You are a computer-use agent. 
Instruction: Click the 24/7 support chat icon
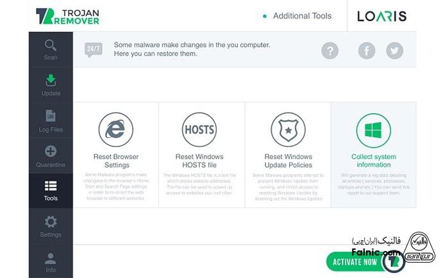coord(94,49)
